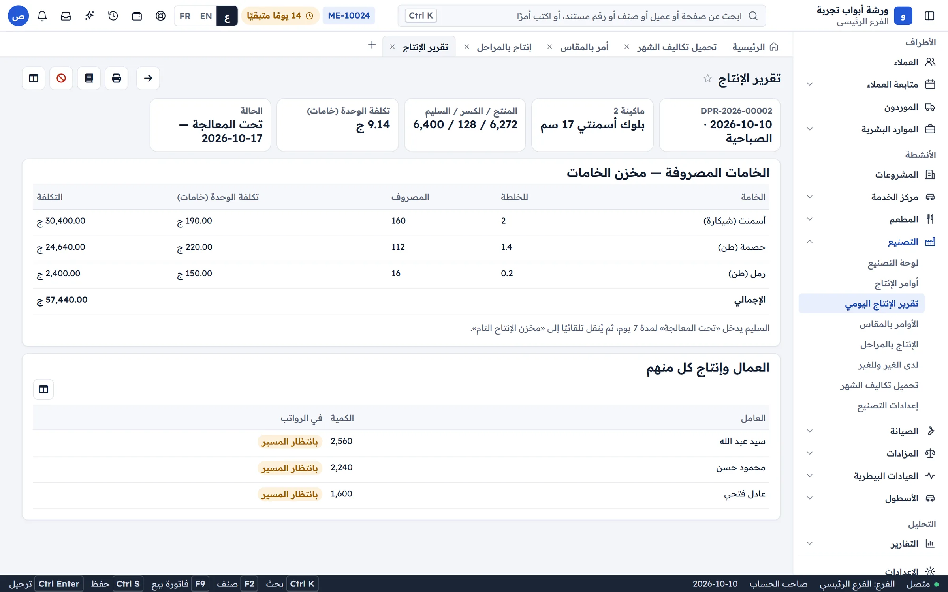Screen dimensions: 948x592
Task: Open the AI sparkle assistant icon
Action: pyautogui.click(x=90, y=16)
